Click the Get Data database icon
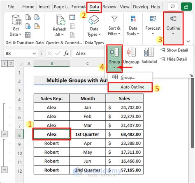This screenshot has width=195, height=183. tap(16, 20)
